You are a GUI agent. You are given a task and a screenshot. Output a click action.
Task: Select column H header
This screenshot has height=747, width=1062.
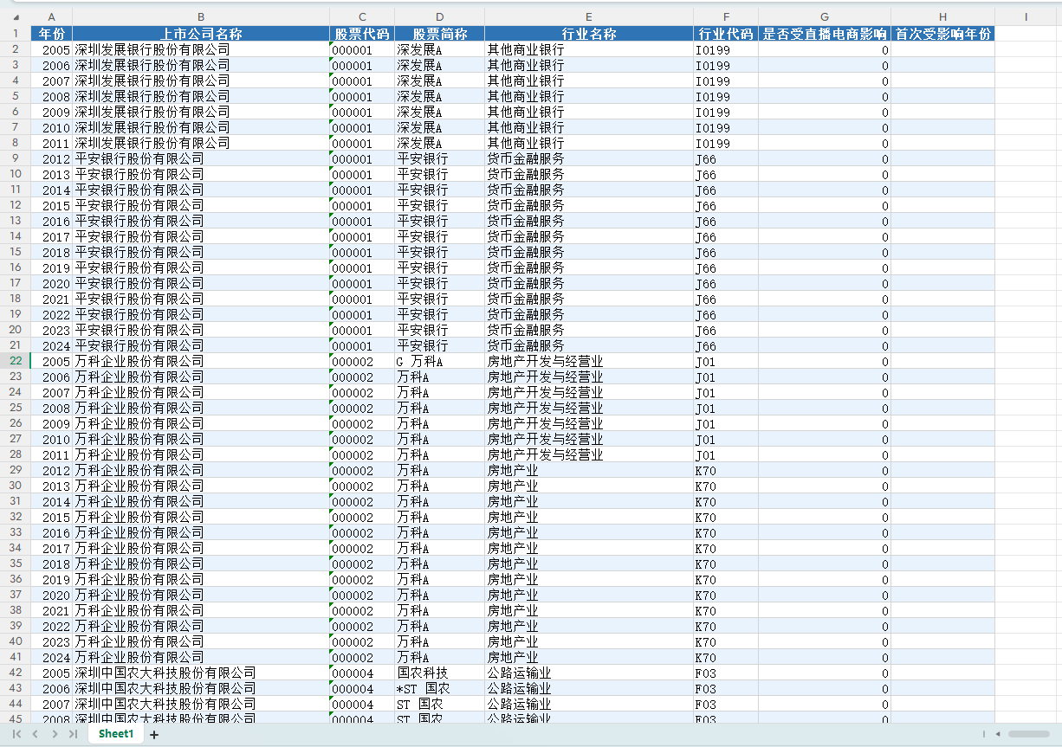point(942,17)
